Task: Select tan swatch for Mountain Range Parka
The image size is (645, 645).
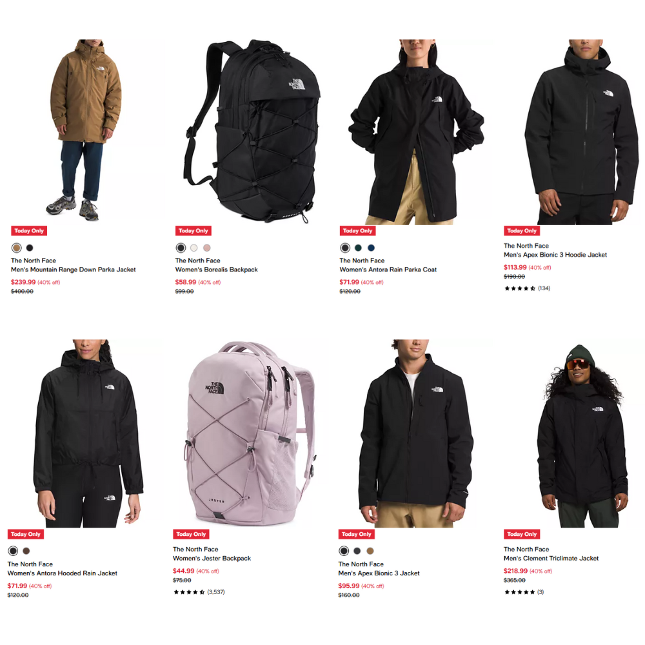Action: click(x=17, y=248)
